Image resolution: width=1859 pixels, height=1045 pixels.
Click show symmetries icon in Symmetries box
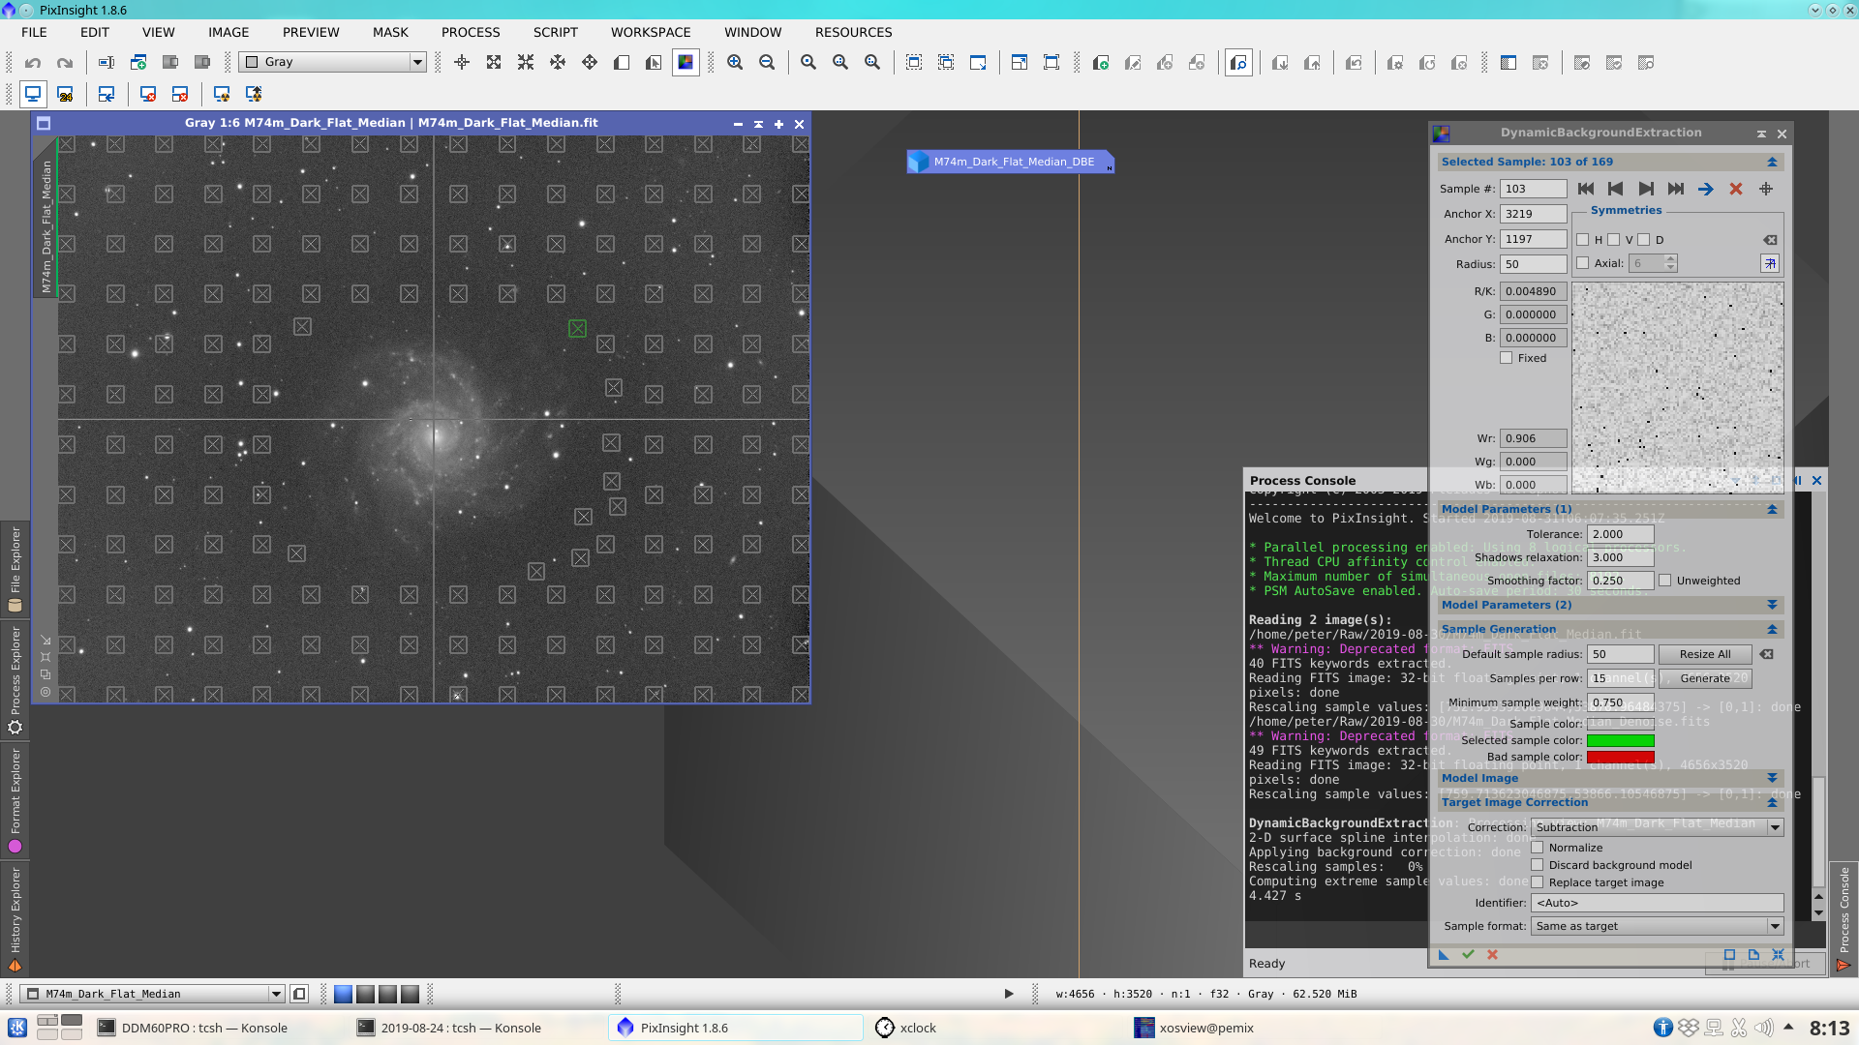pyautogui.click(x=1770, y=263)
